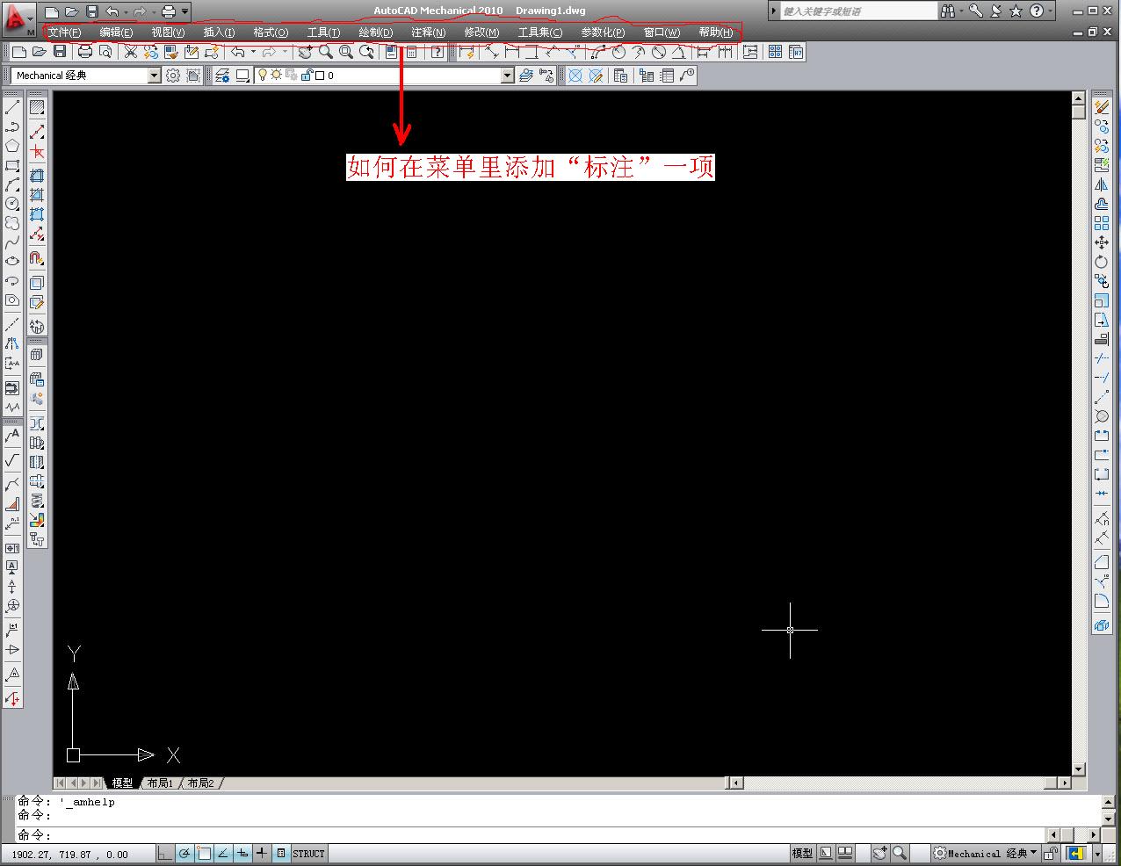
Task: Open Layer Properties Manager icon
Action: 222,76
